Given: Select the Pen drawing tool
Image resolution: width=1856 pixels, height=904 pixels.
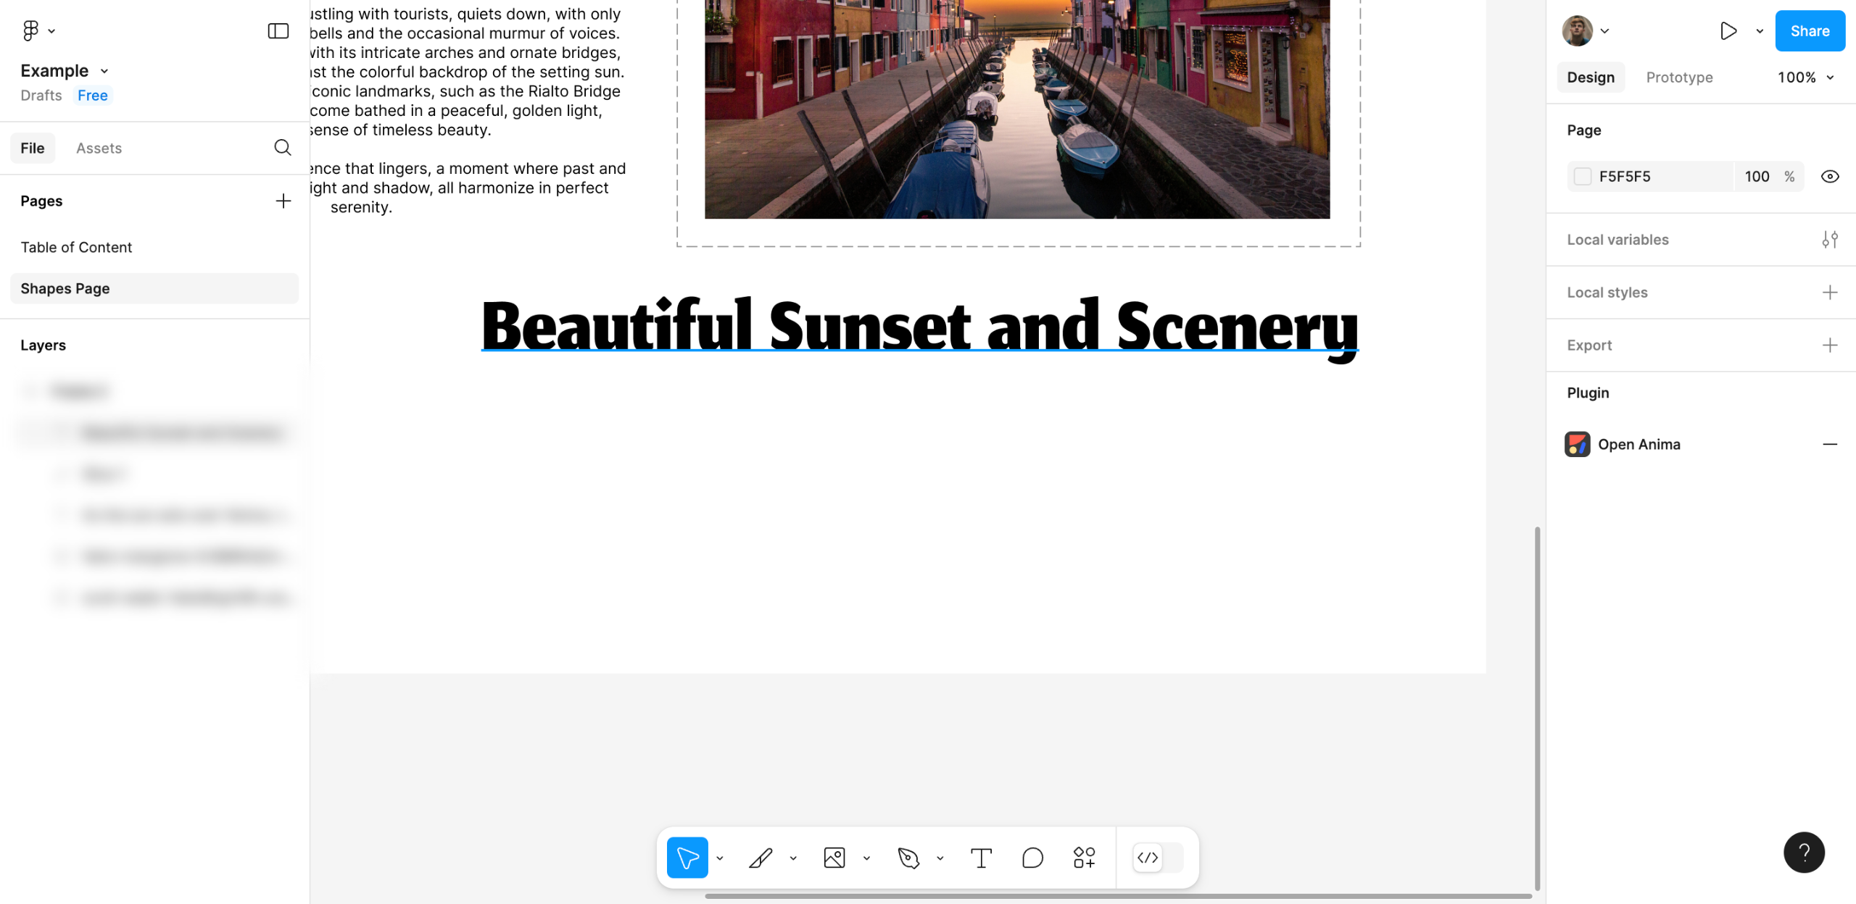Looking at the screenshot, I should click(x=908, y=858).
